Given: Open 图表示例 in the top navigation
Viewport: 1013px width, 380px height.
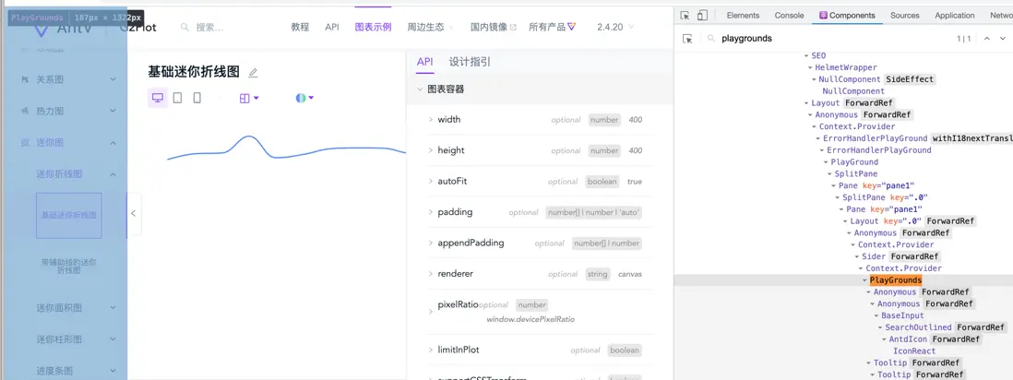Looking at the screenshot, I should (373, 27).
